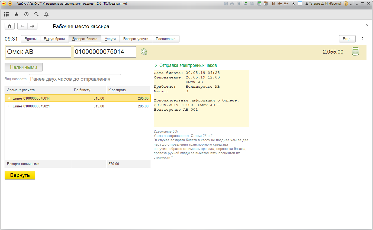This screenshot has width=373, height=230.
Task: Open history with the clock icon
Action: click(26, 14)
